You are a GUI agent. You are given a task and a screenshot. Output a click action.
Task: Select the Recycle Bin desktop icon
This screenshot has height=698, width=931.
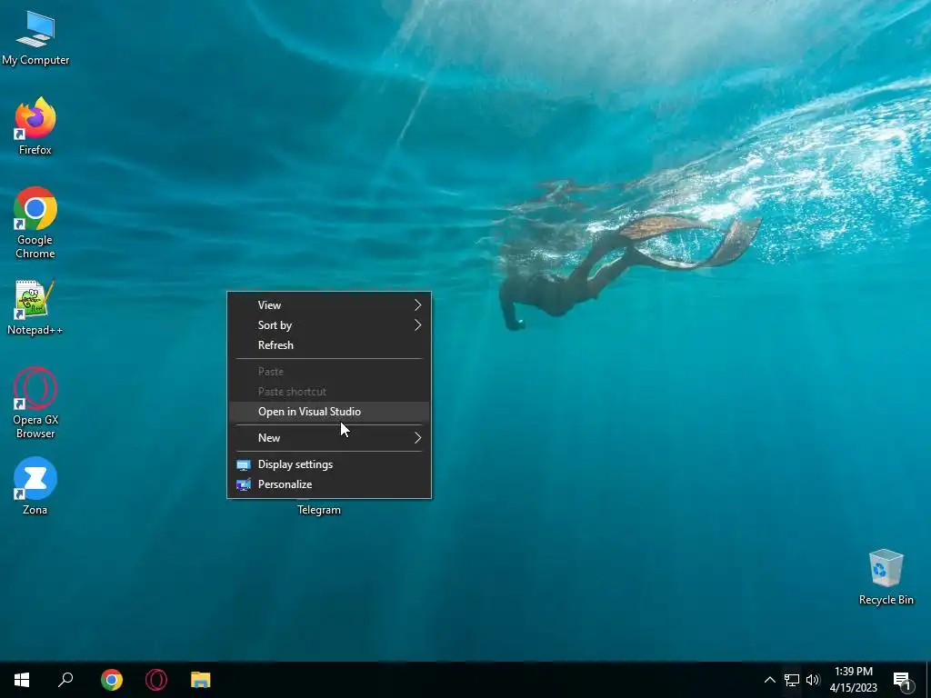(x=886, y=577)
